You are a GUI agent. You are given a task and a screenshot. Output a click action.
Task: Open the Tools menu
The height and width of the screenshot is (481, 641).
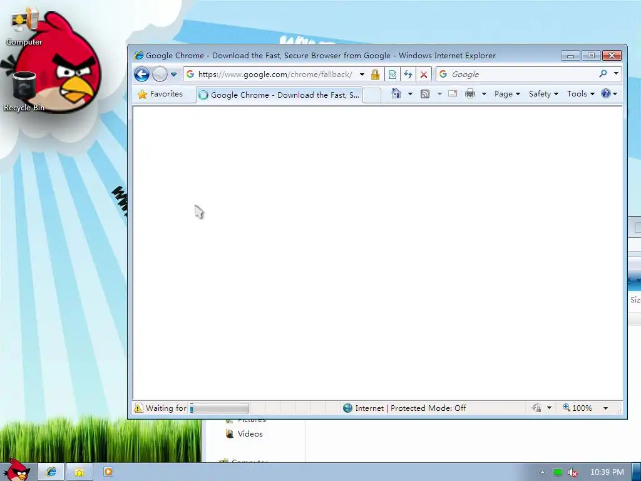580,94
